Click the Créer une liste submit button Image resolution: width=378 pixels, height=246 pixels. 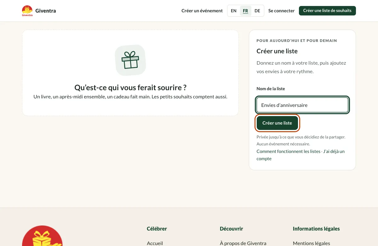[277, 123]
